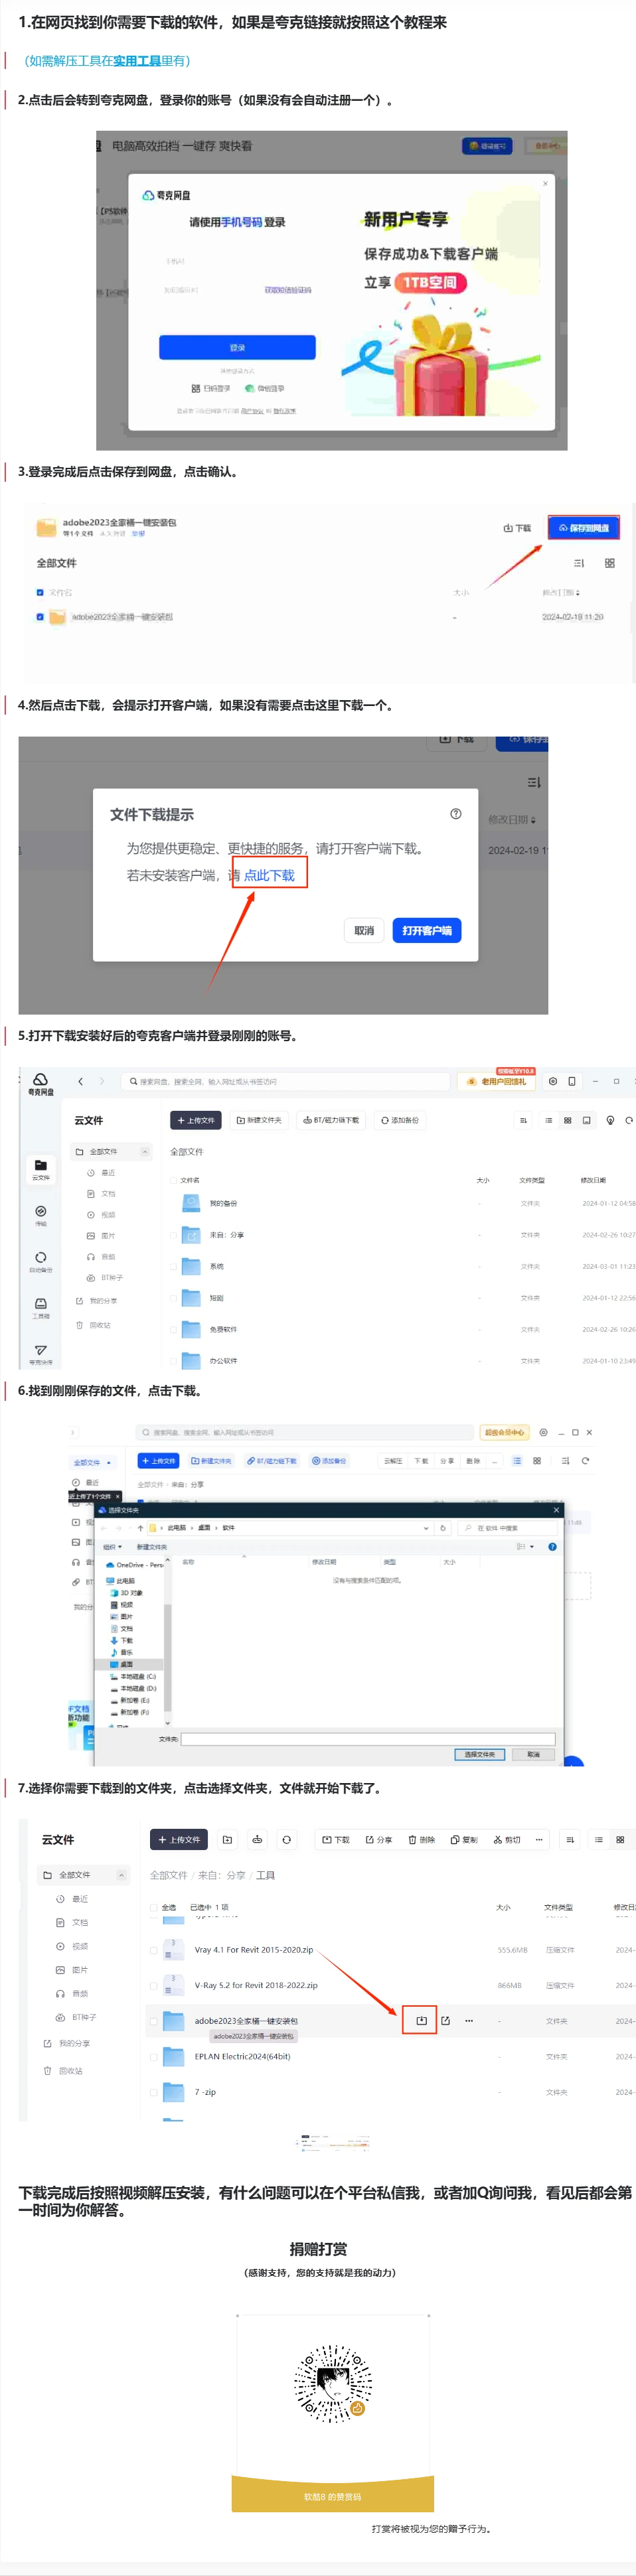
Task: Toggle checkbox for 免费软件 folder row
Action: (x=173, y=1329)
